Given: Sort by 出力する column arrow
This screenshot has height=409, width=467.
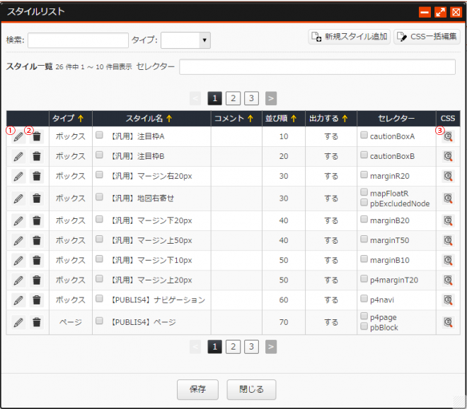Looking at the screenshot, I should (345, 119).
